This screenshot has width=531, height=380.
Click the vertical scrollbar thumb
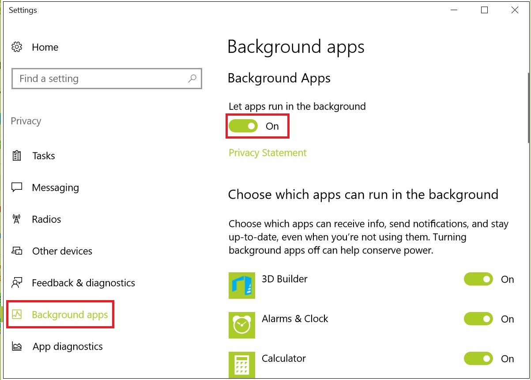pyautogui.click(x=529, y=107)
